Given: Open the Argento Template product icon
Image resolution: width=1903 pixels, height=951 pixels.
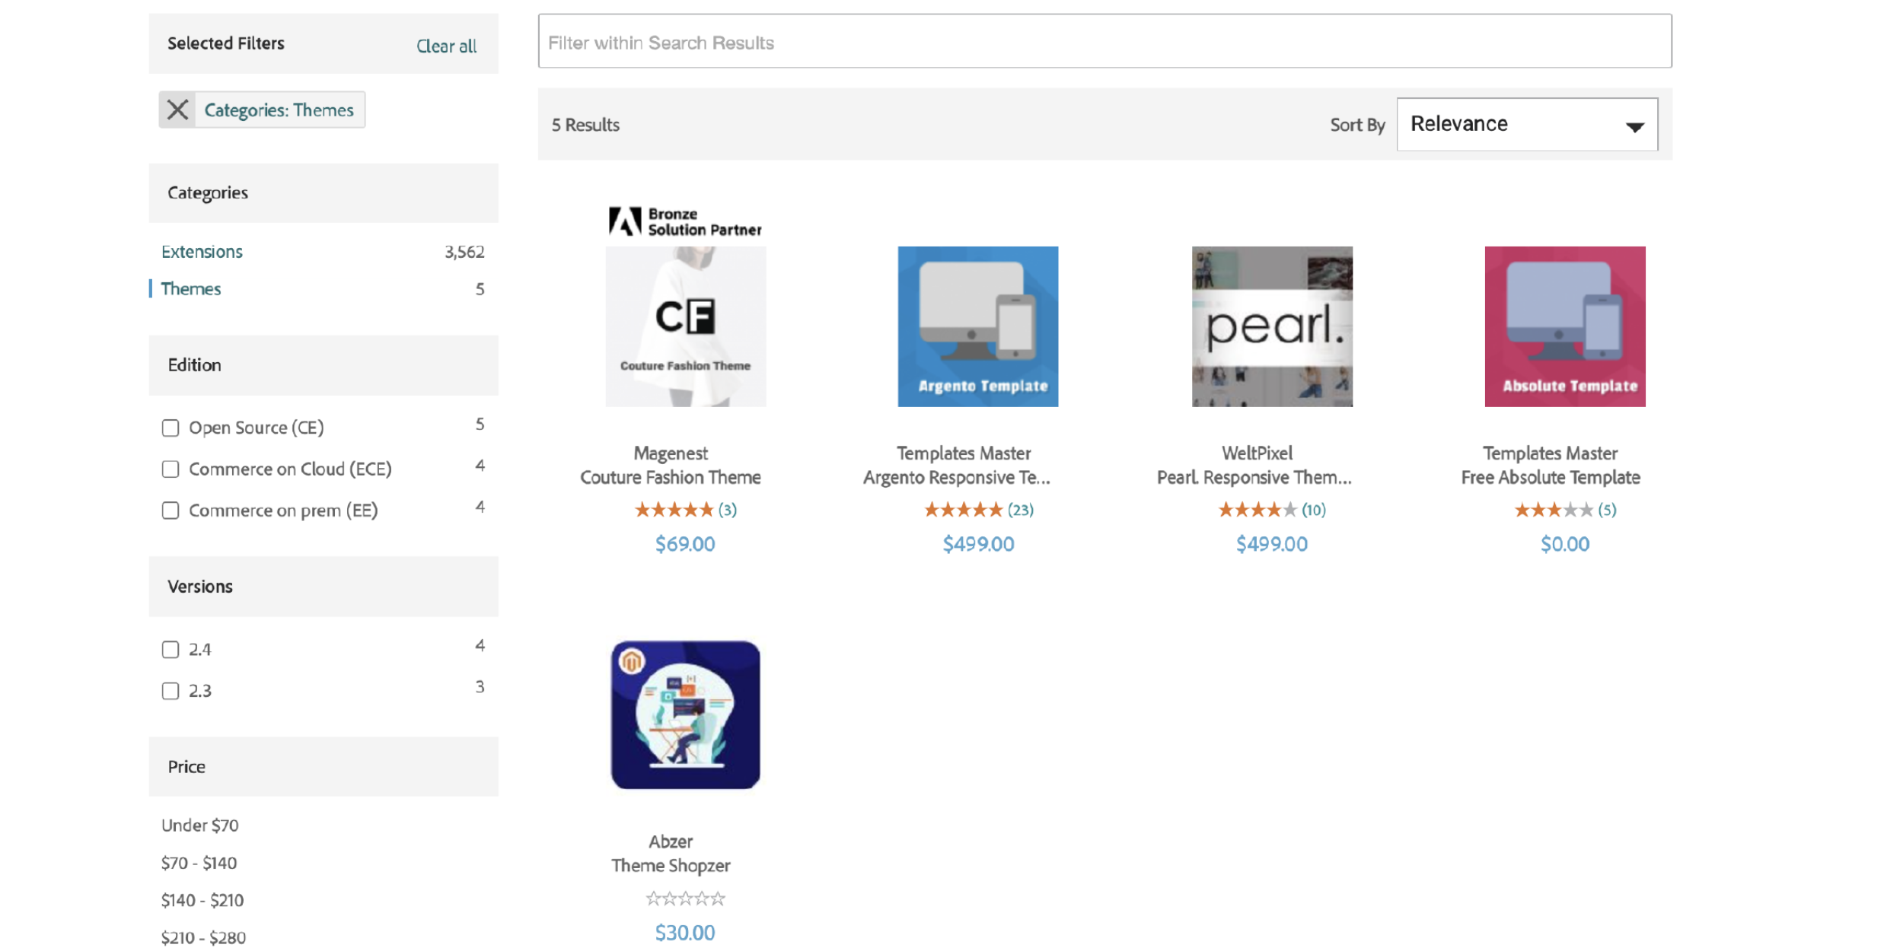Looking at the screenshot, I should (977, 326).
